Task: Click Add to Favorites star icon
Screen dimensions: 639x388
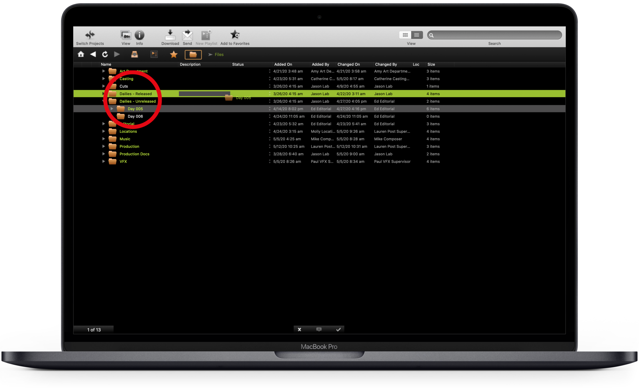Action: (235, 35)
